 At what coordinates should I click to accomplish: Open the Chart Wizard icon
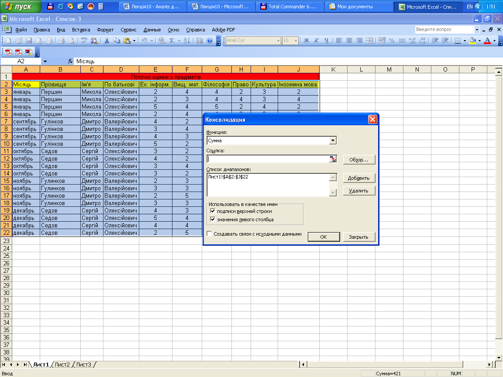pyautogui.click(x=200, y=41)
